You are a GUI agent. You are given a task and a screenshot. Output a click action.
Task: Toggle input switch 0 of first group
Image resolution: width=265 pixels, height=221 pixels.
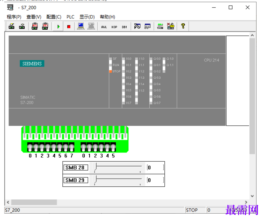point(30,147)
